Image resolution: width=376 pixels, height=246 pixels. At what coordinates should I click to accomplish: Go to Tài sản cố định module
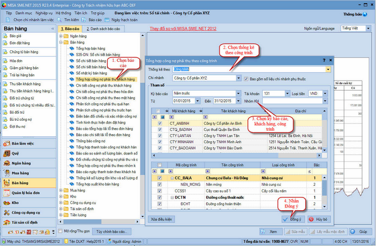tap(29, 222)
